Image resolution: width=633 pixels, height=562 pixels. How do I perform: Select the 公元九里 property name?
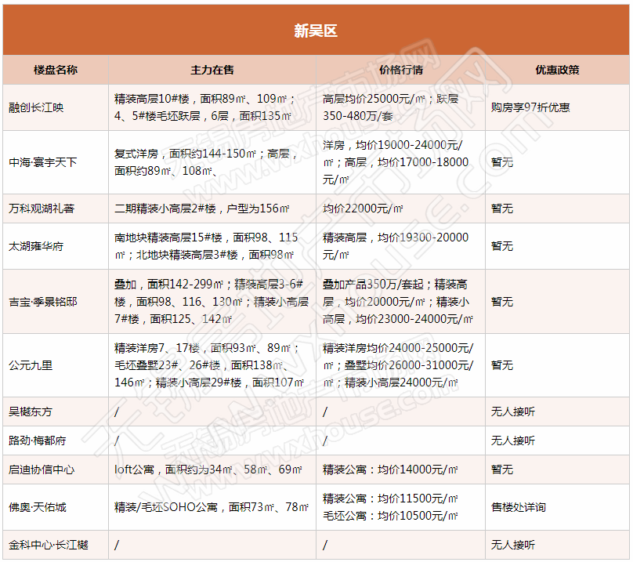pyautogui.click(x=31, y=365)
